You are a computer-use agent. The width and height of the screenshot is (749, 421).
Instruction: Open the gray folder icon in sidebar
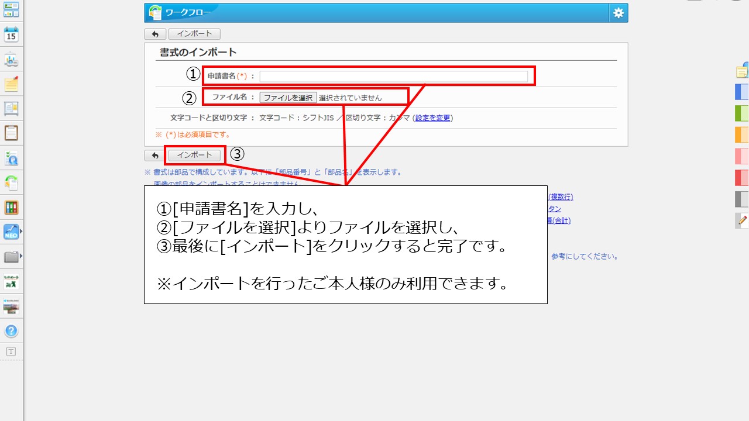tap(11, 257)
